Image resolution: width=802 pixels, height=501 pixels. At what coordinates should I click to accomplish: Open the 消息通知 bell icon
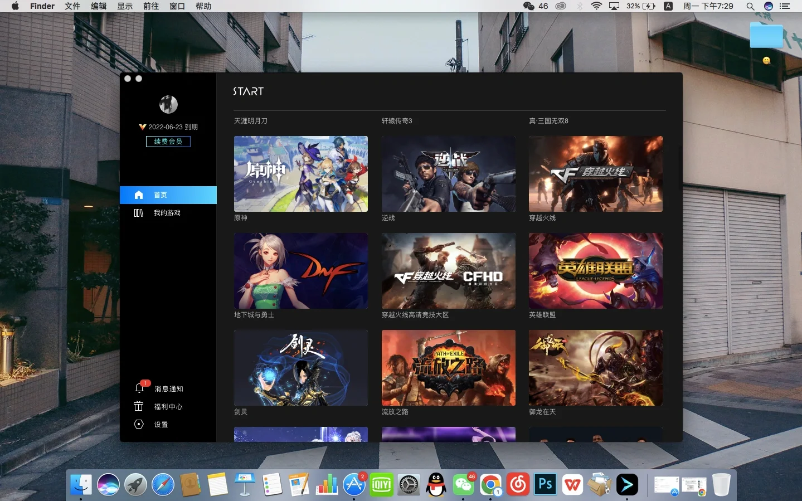coord(140,388)
